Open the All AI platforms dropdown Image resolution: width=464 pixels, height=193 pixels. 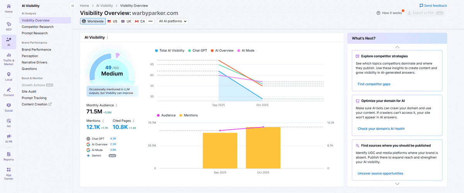tap(173, 21)
